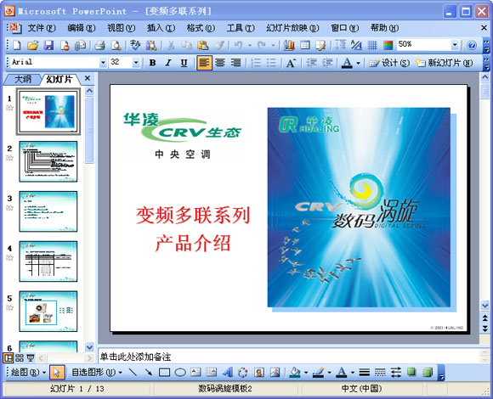The height and width of the screenshot is (399, 493).
Task: Insert a chart using the chart icon
Action: click(289, 45)
